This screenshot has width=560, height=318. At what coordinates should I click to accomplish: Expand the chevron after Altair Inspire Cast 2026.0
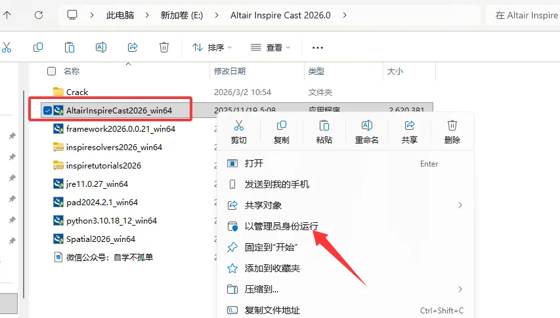(344, 15)
